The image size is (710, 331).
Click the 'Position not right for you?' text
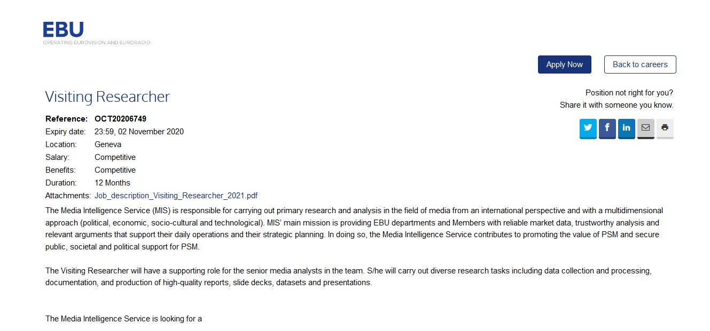(x=629, y=93)
